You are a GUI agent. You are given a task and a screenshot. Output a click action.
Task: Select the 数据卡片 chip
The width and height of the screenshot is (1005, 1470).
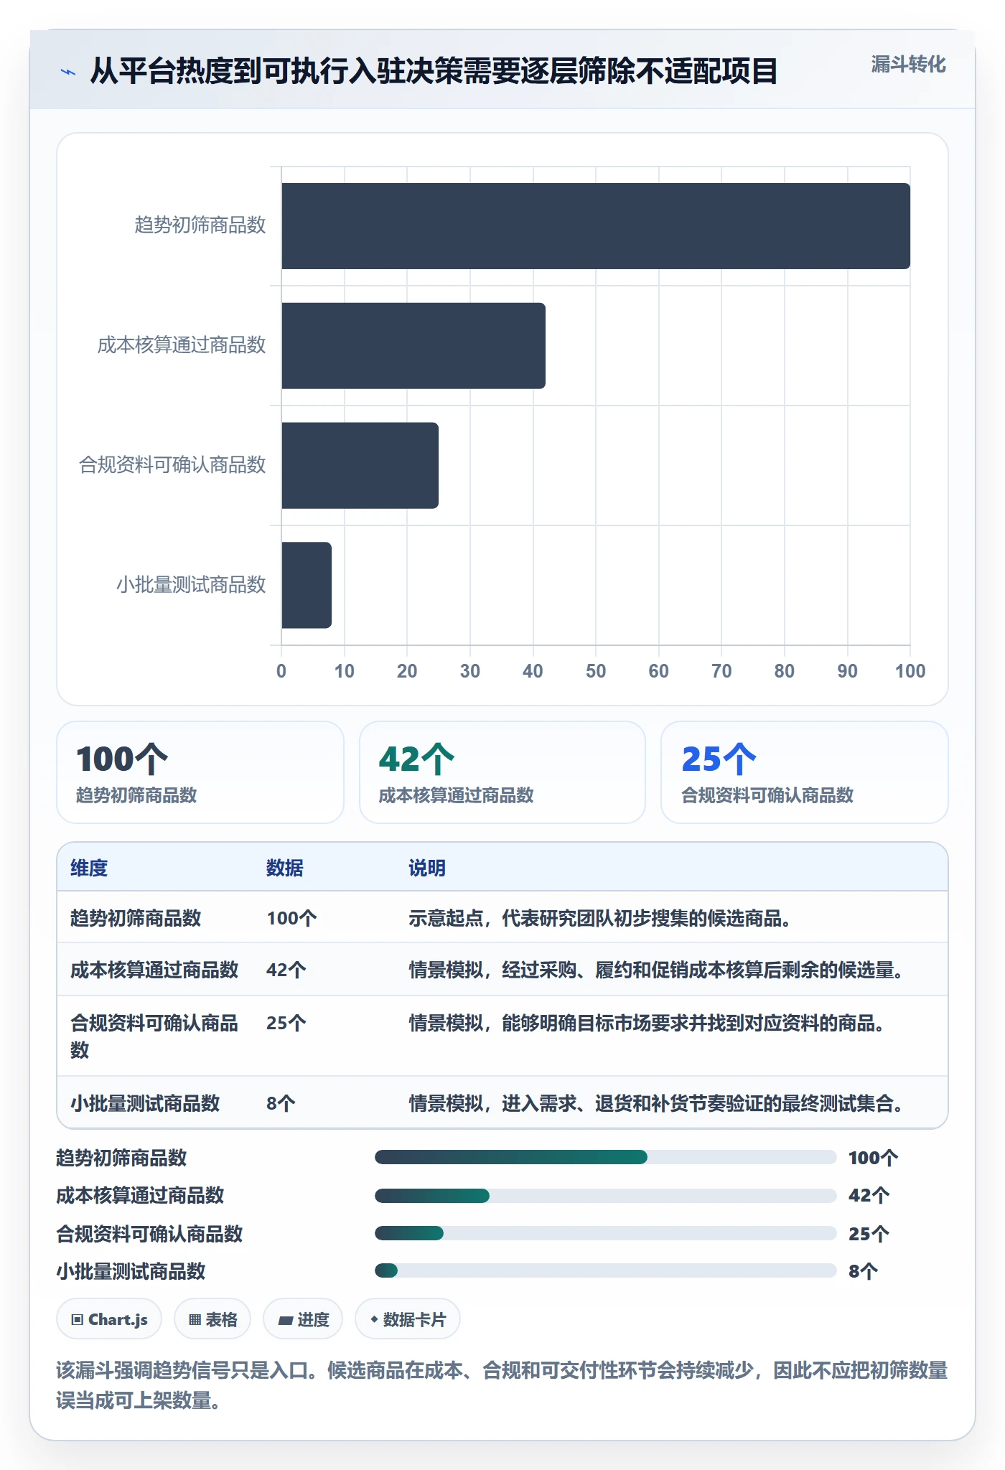point(408,1319)
